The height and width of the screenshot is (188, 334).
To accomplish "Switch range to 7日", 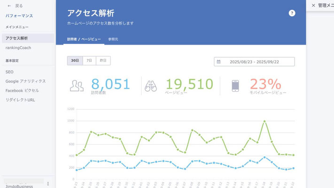I will click(89, 61).
